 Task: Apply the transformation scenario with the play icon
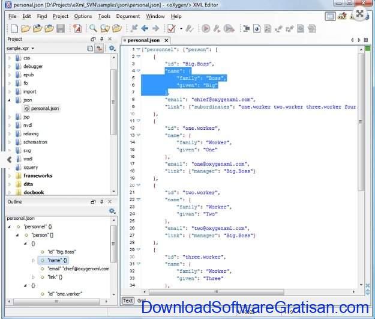point(206,29)
